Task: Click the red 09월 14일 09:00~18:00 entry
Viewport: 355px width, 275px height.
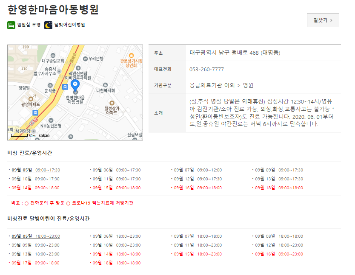Action: coord(35,188)
